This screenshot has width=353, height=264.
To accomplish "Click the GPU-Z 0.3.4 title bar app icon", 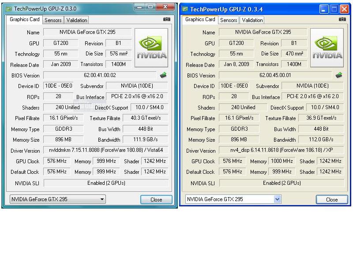I will (185, 9).
